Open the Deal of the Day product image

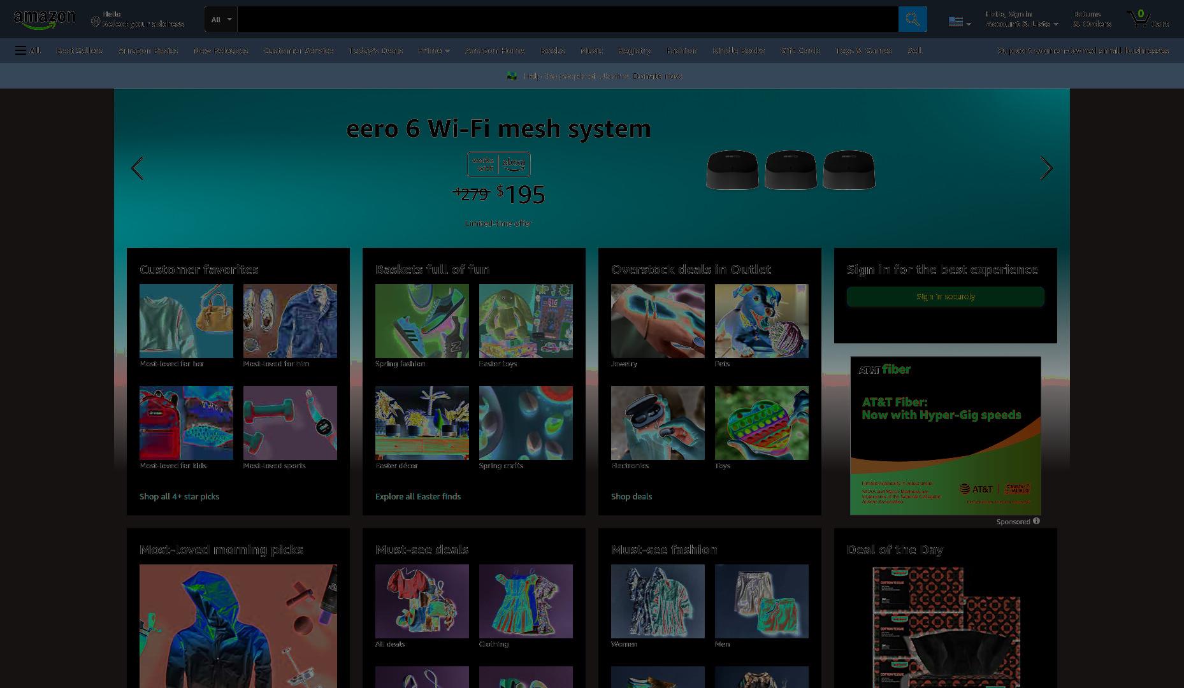pyautogui.click(x=946, y=627)
